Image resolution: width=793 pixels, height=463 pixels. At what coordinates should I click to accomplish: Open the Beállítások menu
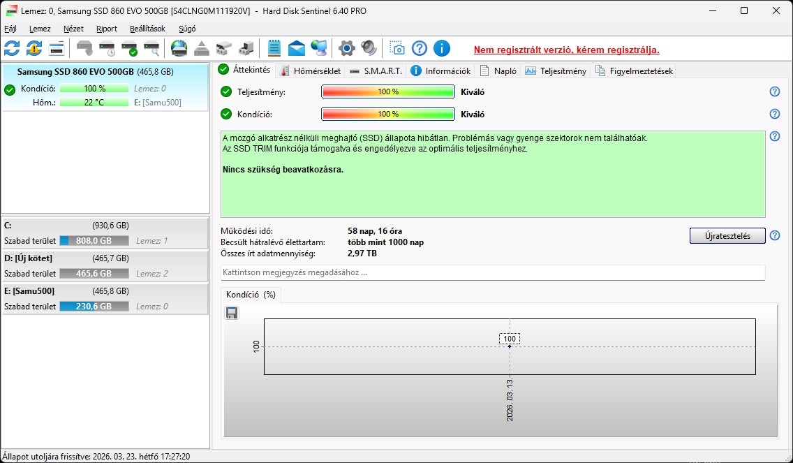[x=147, y=29]
